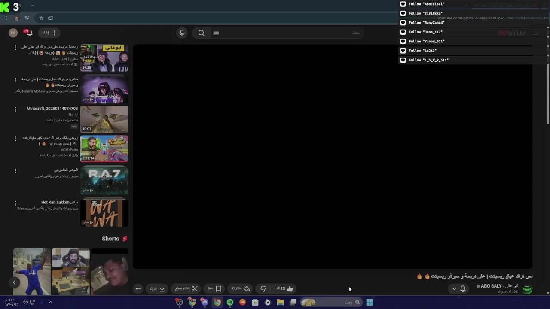Viewport: 550px width, 309px height.
Task: Open File Explorer from the taskbar
Action: click(x=280, y=302)
